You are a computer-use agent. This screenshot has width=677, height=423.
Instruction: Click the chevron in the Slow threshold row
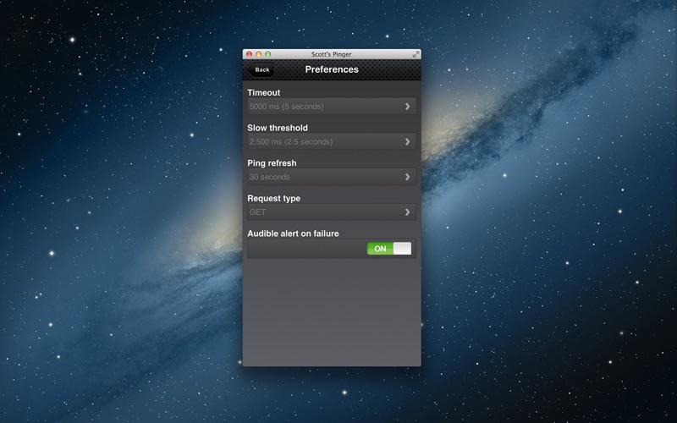pyautogui.click(x=407, y=141)
